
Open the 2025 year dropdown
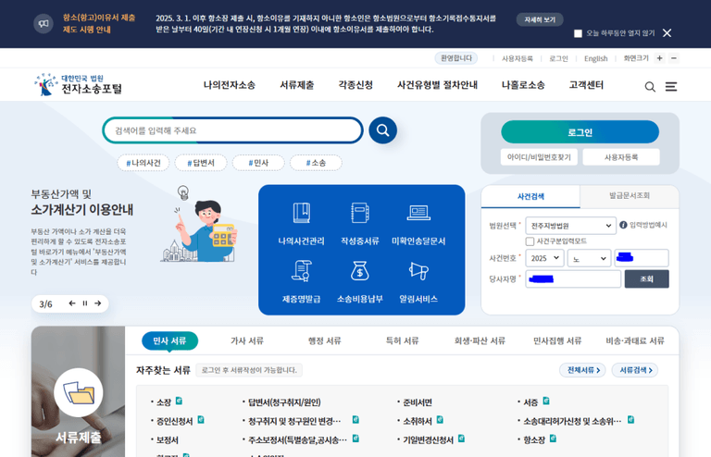[x=544, y=259]
